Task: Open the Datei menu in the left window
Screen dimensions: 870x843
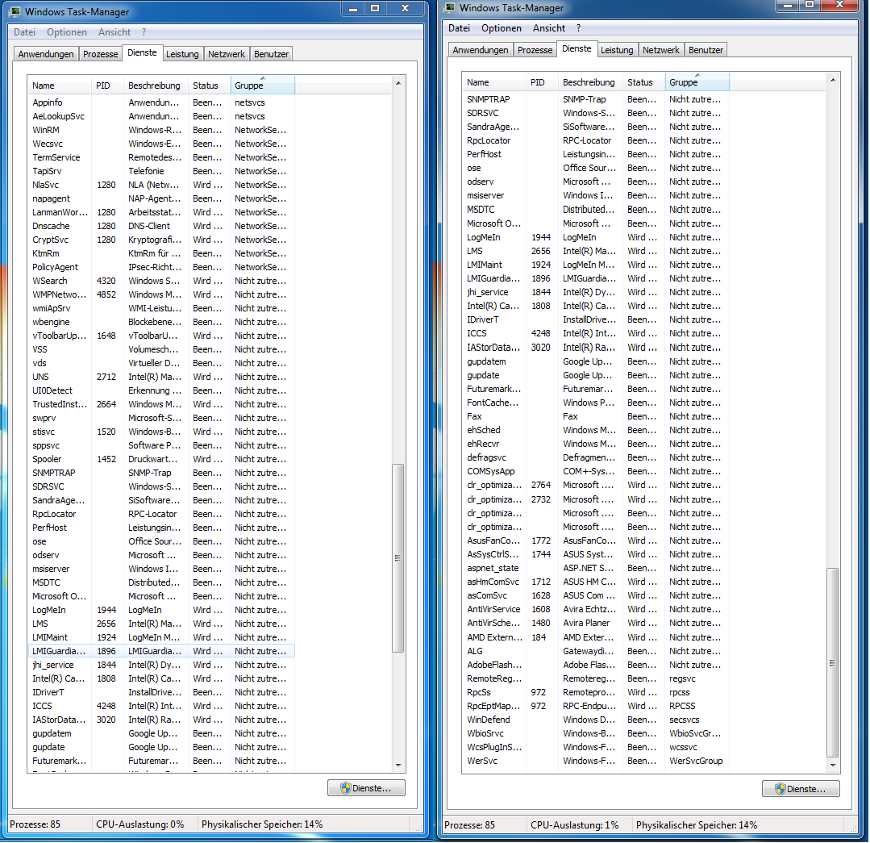Action: click(24, 32)
